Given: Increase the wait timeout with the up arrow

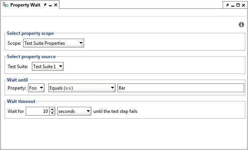Looking at the screenshot, I should [52, 109].
